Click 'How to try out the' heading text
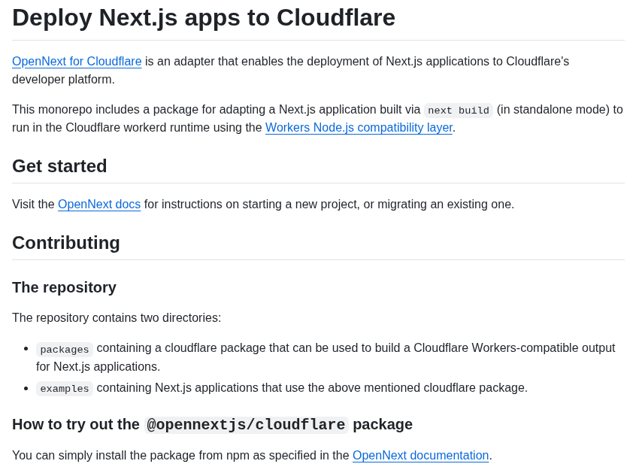This screenshot has height=470, width=639. 76,424
